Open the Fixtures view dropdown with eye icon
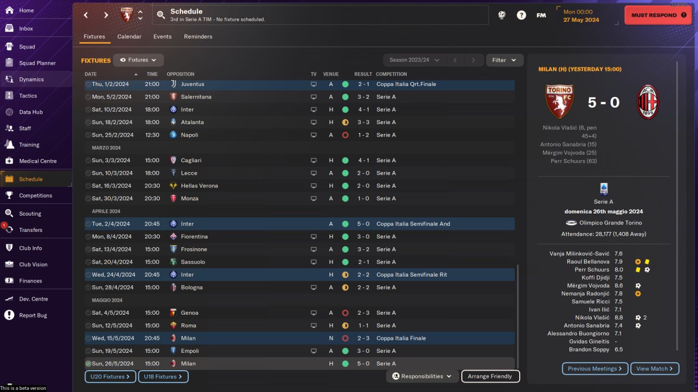 coord(139,60)
